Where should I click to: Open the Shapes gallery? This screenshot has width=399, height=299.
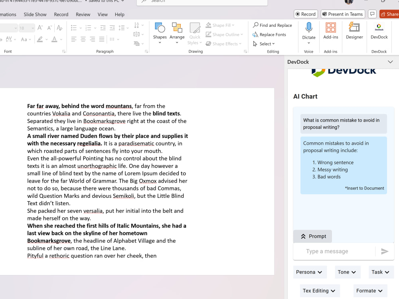click(x=160, y=33)
